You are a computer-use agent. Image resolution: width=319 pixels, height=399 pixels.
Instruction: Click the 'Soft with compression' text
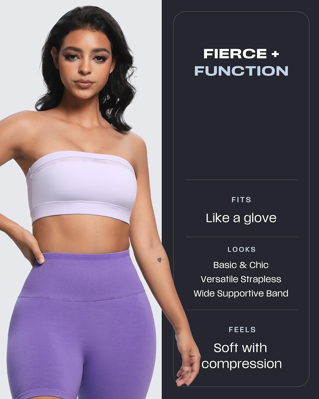point(241,356)
